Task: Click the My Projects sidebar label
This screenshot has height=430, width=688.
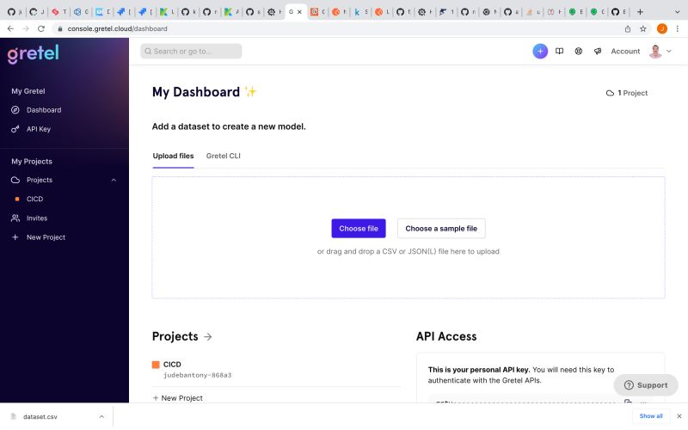Action: [32, 162]
